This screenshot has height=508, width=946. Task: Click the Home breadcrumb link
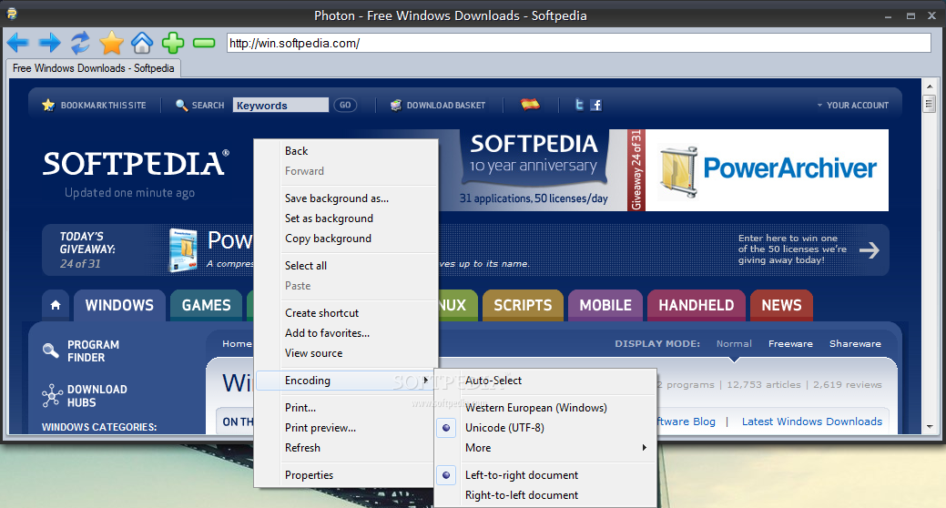tap(237, 344)
